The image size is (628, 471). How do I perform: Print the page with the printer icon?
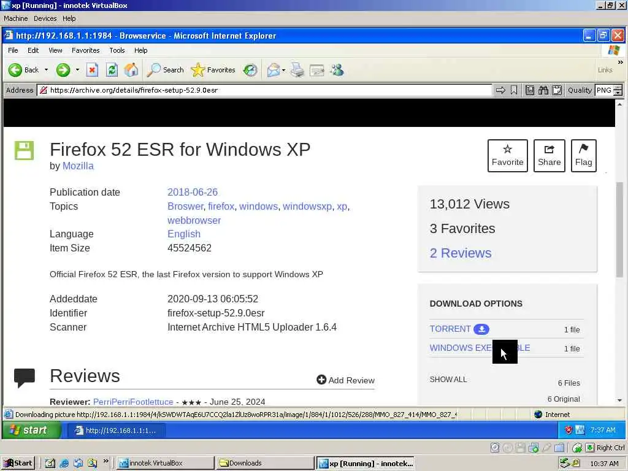[x=297, y=70]
